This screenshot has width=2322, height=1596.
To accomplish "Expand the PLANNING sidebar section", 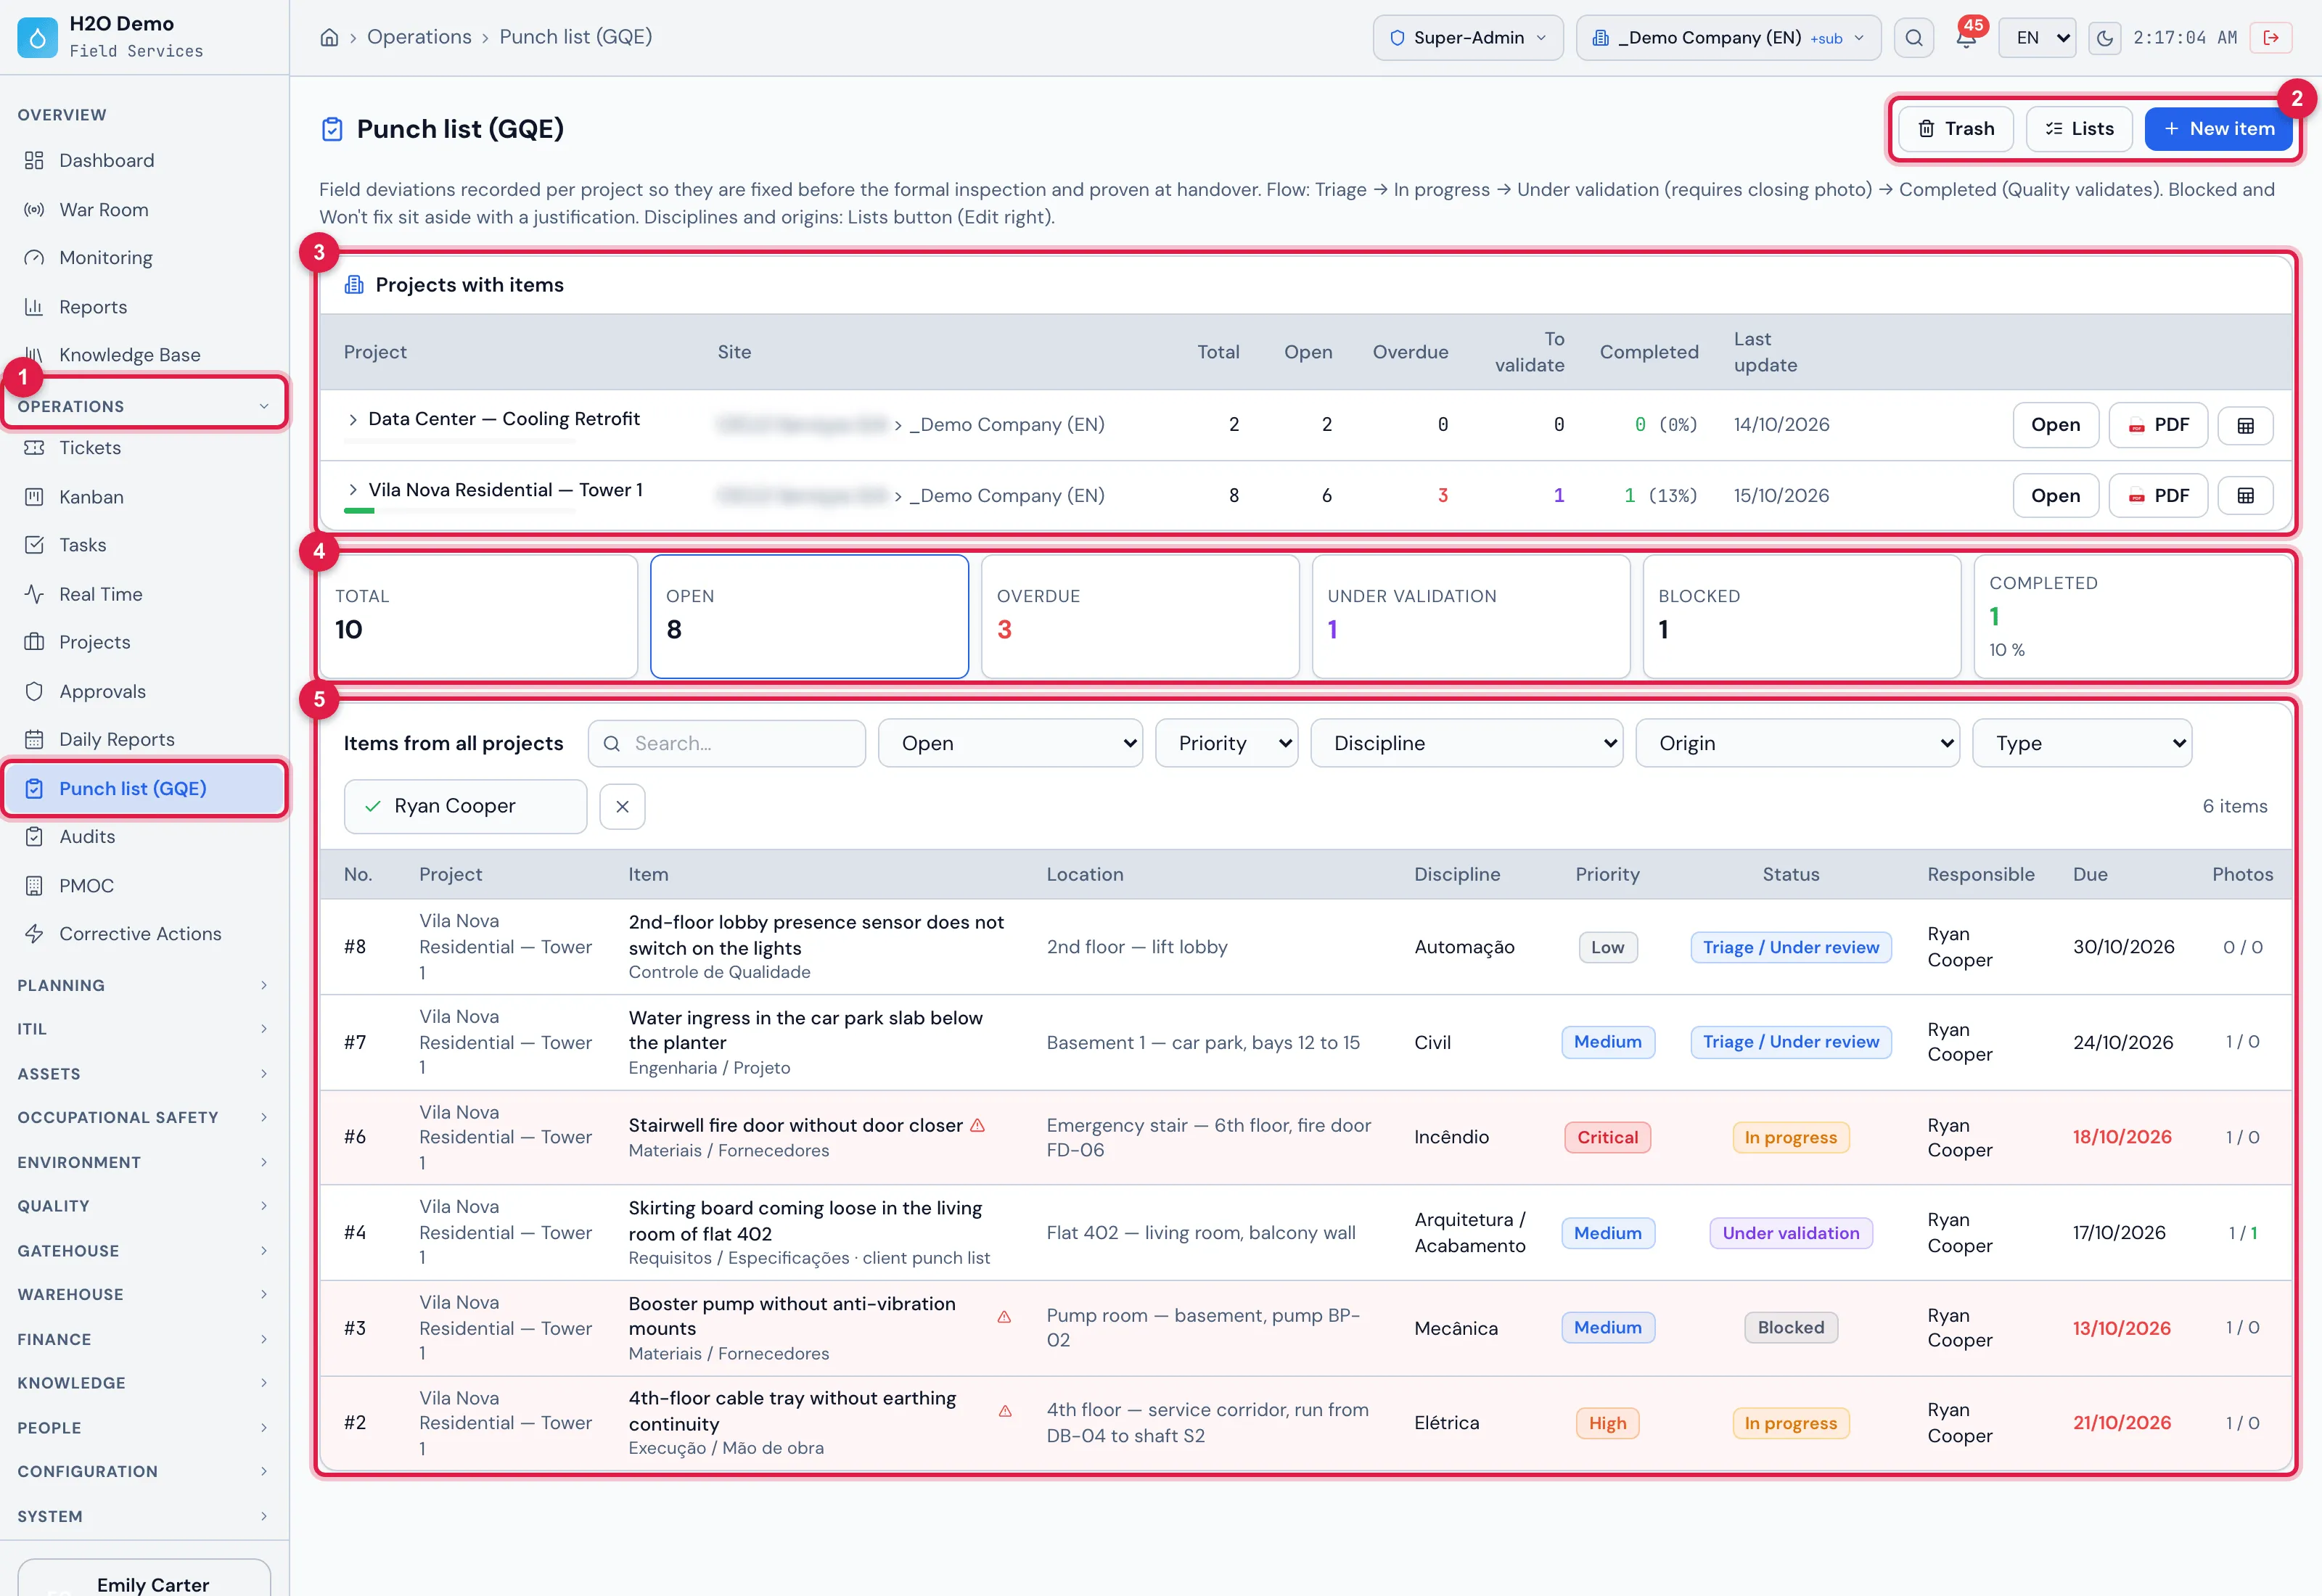I will [x=145, y=986].
